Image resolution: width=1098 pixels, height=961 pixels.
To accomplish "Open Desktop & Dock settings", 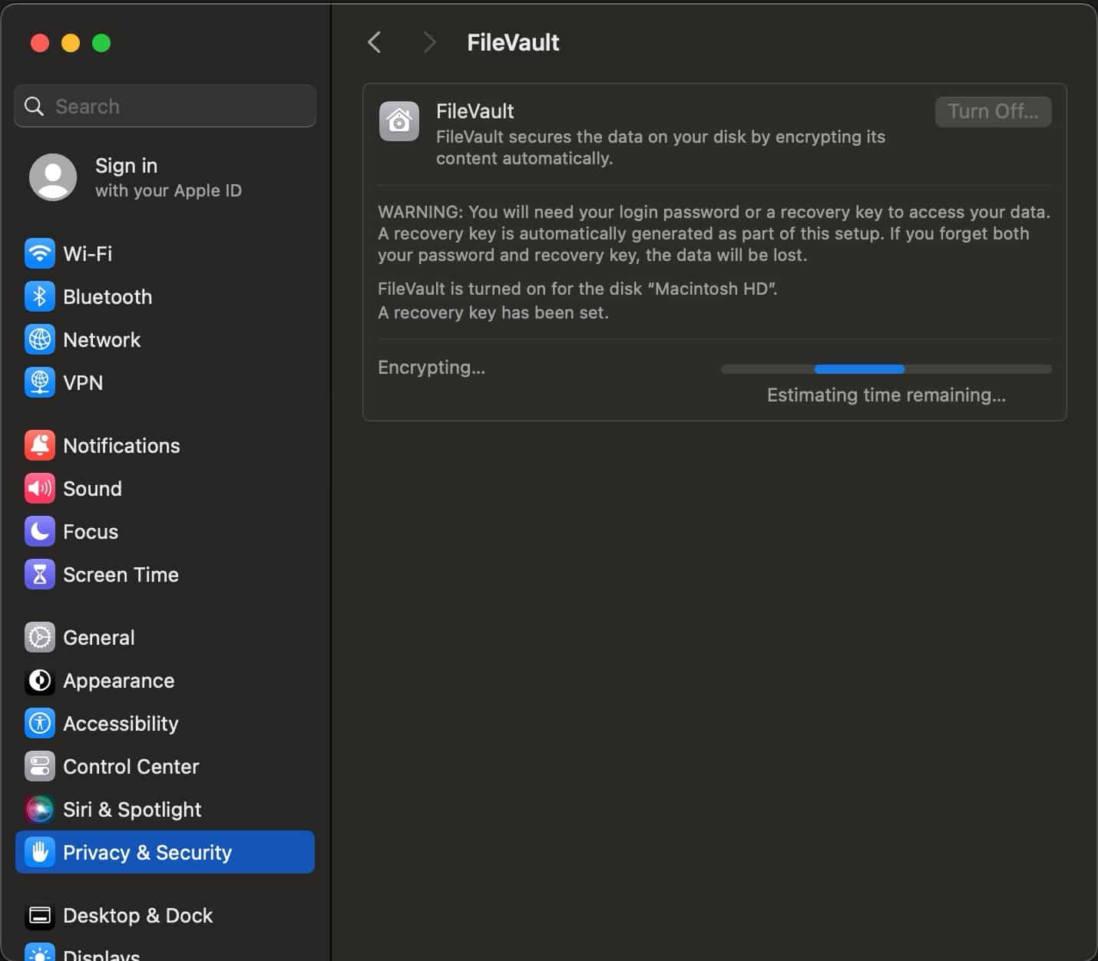I will coord(165,915).
